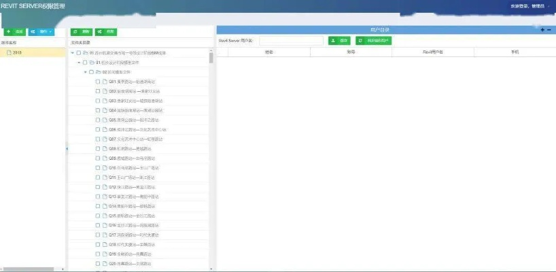Image resolution: width=556 pixels, height=272 pixels.
Task: Tick the checkbox for row Q02
Action: pos(98,91)
